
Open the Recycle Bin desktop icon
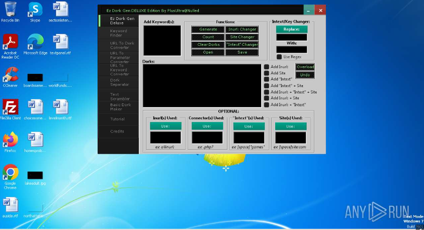click(10, 11)
